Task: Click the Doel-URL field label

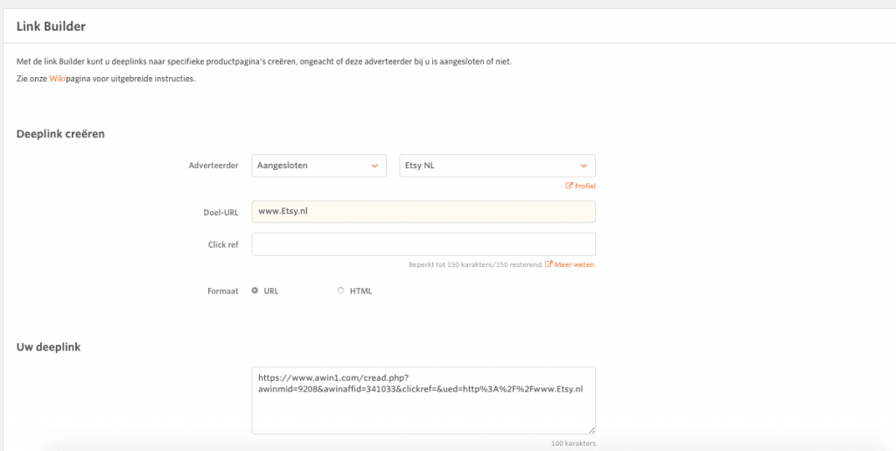Action: click(x=222, y=212)
